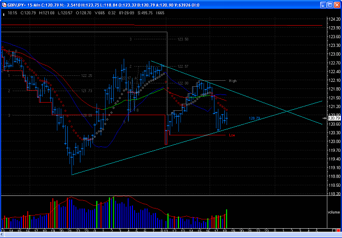This screenshot has width=342, height=238.
Task: Click the 'L:120.57' value in data bar
Action: [65, 13]
